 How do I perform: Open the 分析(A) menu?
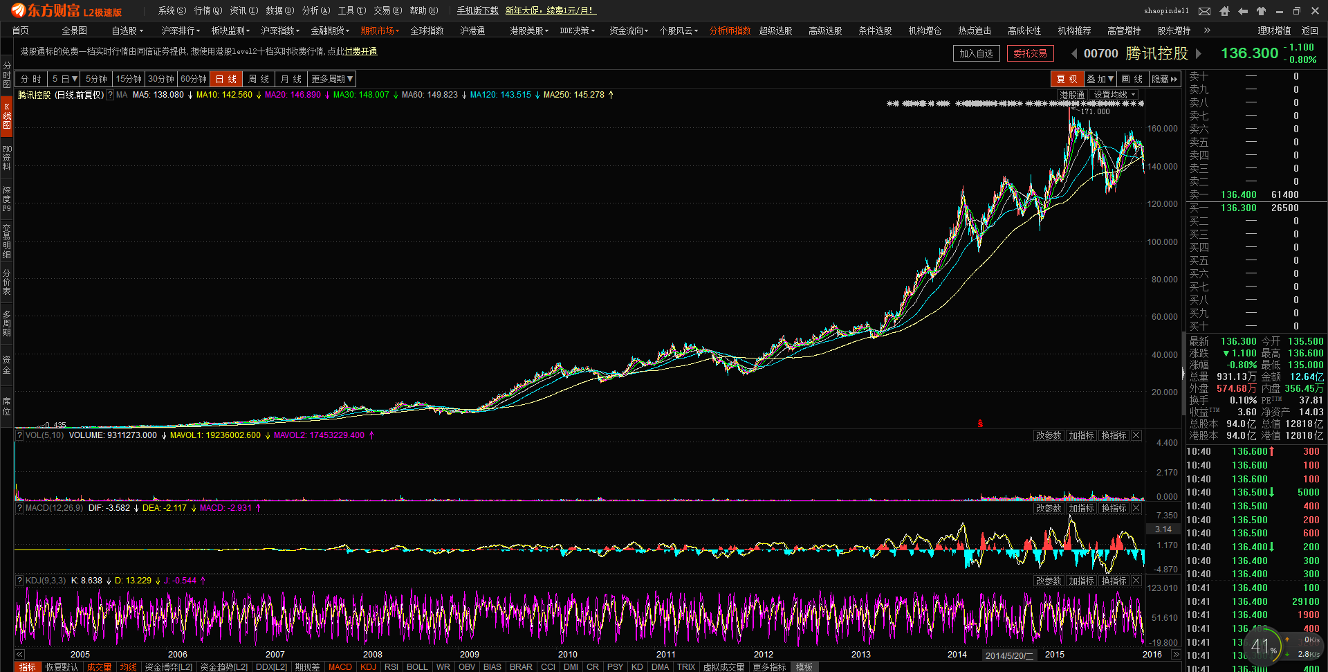click(x=316, y=10)
